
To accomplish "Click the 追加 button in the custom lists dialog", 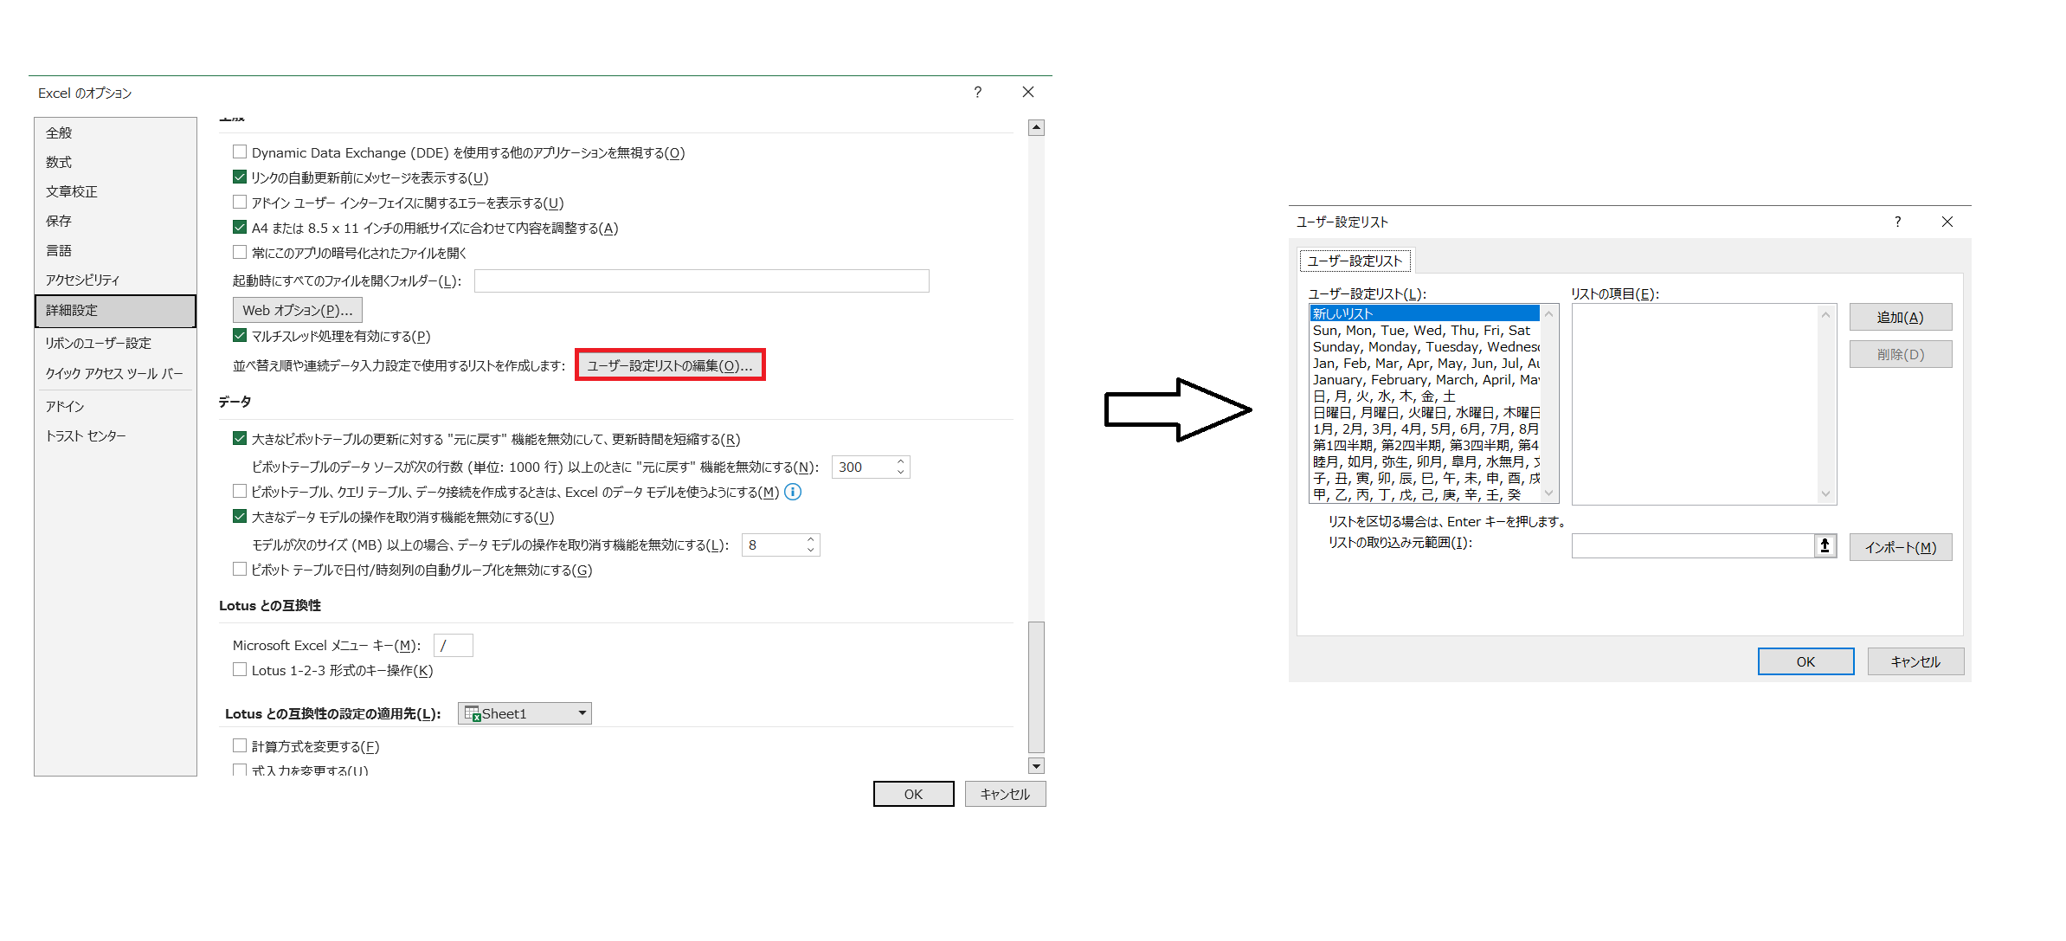I will tap(1899, 316).
